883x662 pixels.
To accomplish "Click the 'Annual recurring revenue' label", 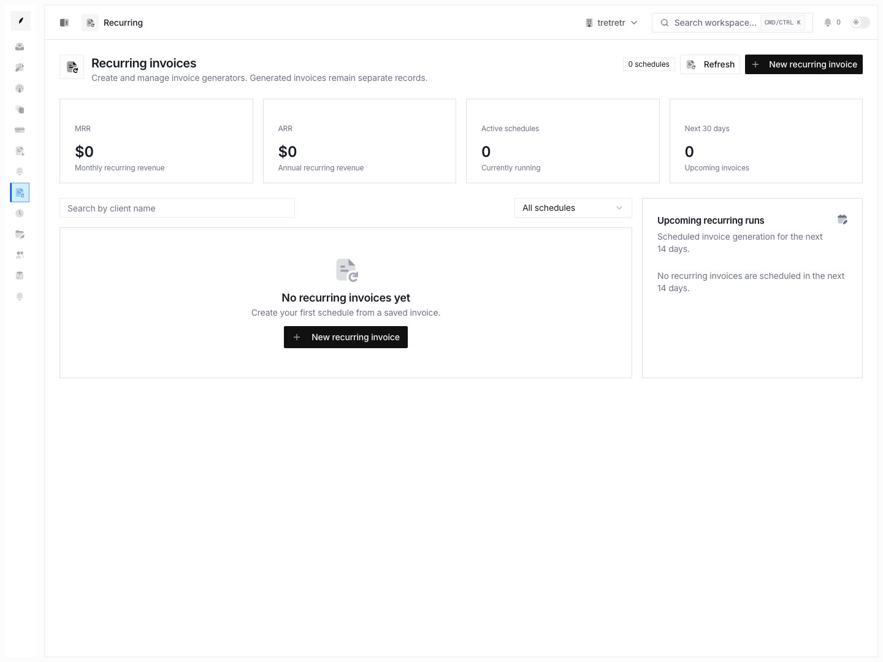I will click(x=321, y=168).
